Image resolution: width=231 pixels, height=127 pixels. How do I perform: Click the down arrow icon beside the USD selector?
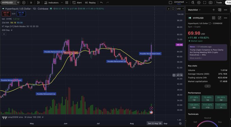click(169, 9)
